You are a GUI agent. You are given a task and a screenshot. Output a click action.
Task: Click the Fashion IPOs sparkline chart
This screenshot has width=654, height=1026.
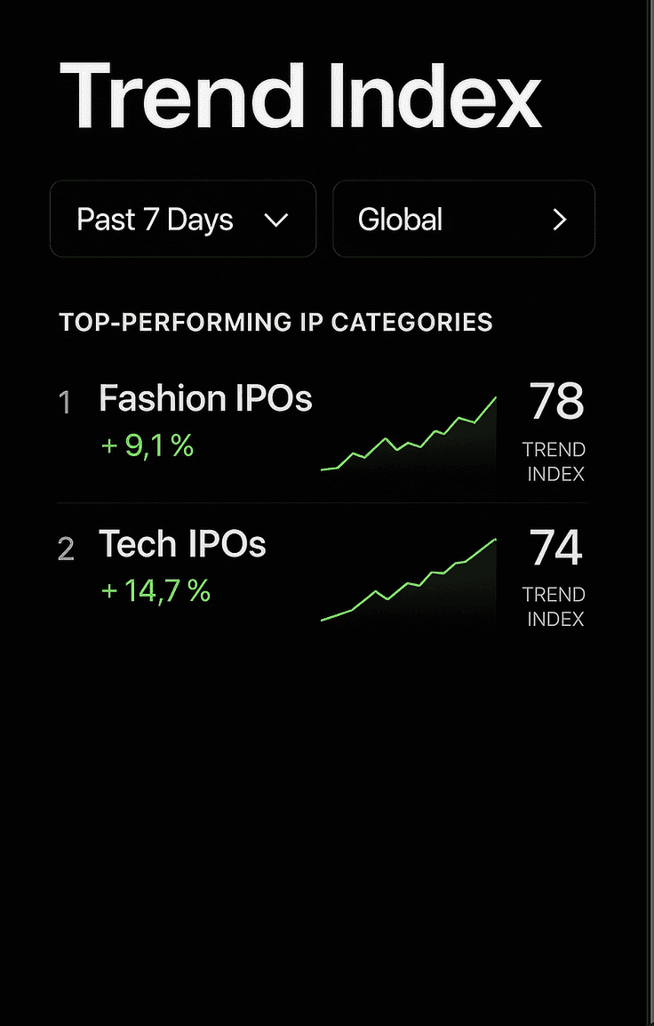[x=409, y=434]
